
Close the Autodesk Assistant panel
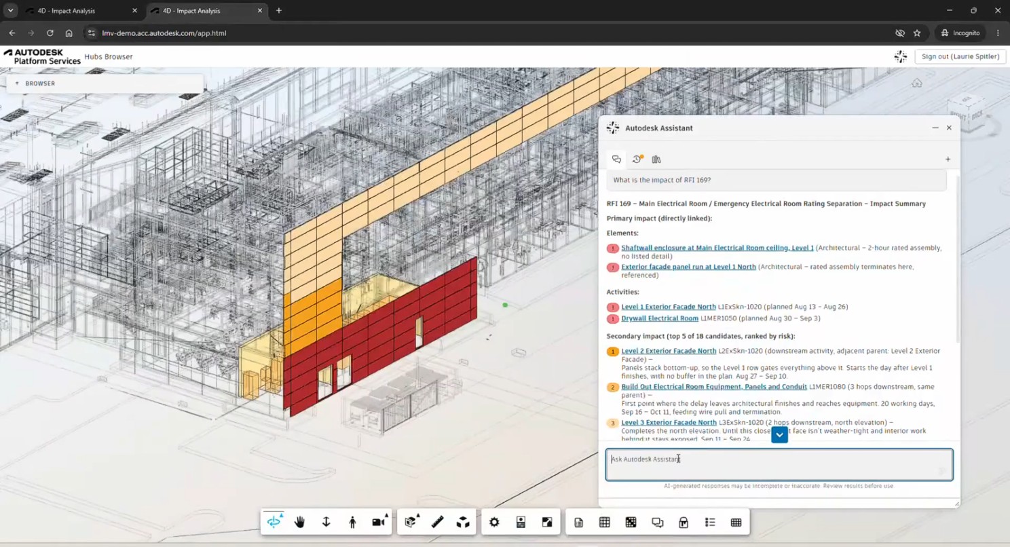[949, 128]
